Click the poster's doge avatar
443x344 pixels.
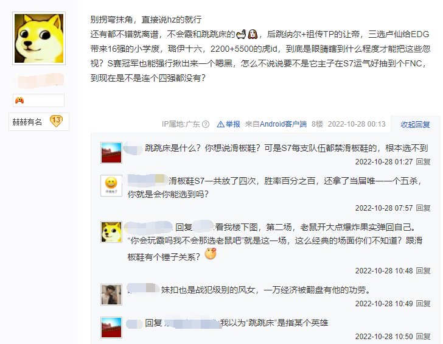click(39, 38)
